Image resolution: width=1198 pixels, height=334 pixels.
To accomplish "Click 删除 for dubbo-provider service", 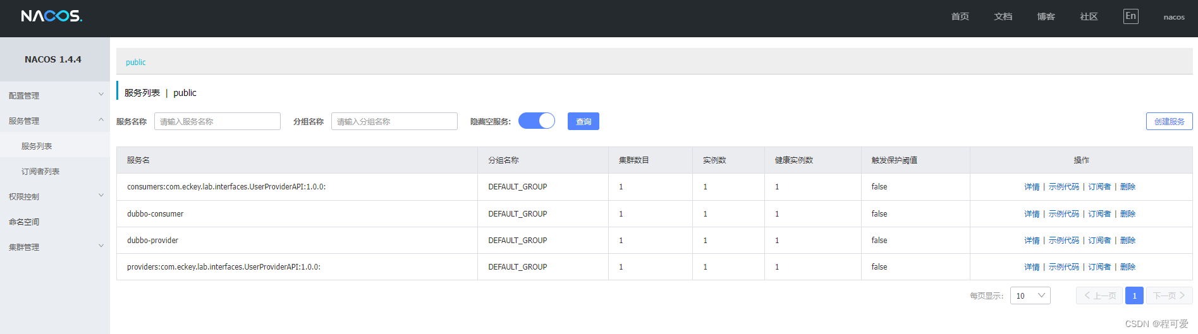I will coord(1128,241).
